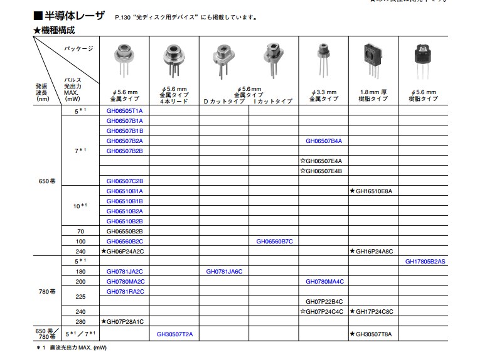Image resolution: width=492 pixels, height=357 pixels.
Task: Click the 650帯／780帯 row label
Action: pos(46,334)
